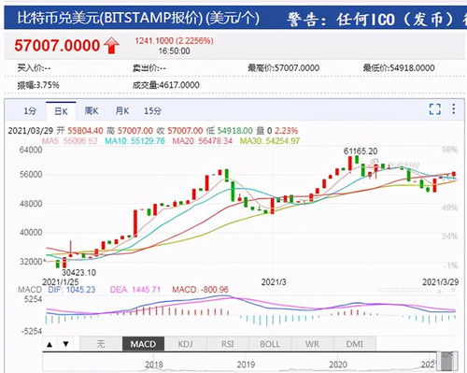This screenshot has height=373, width=467.
Task: Click the change value 1241.1000 (2.2256%)
Action: (x=174, y=41)
